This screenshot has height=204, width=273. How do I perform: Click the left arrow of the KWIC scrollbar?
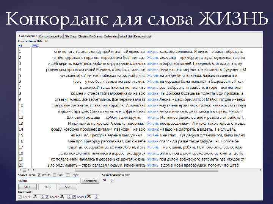coord(33,170)
